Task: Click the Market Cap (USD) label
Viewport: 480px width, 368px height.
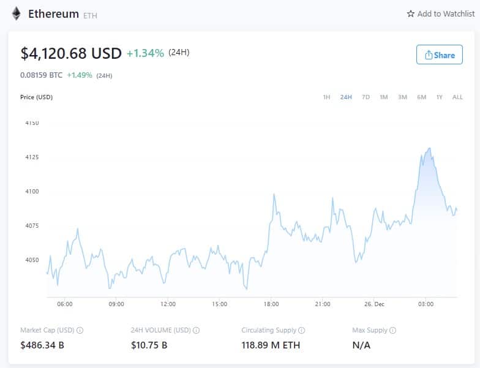Action: 48,330
